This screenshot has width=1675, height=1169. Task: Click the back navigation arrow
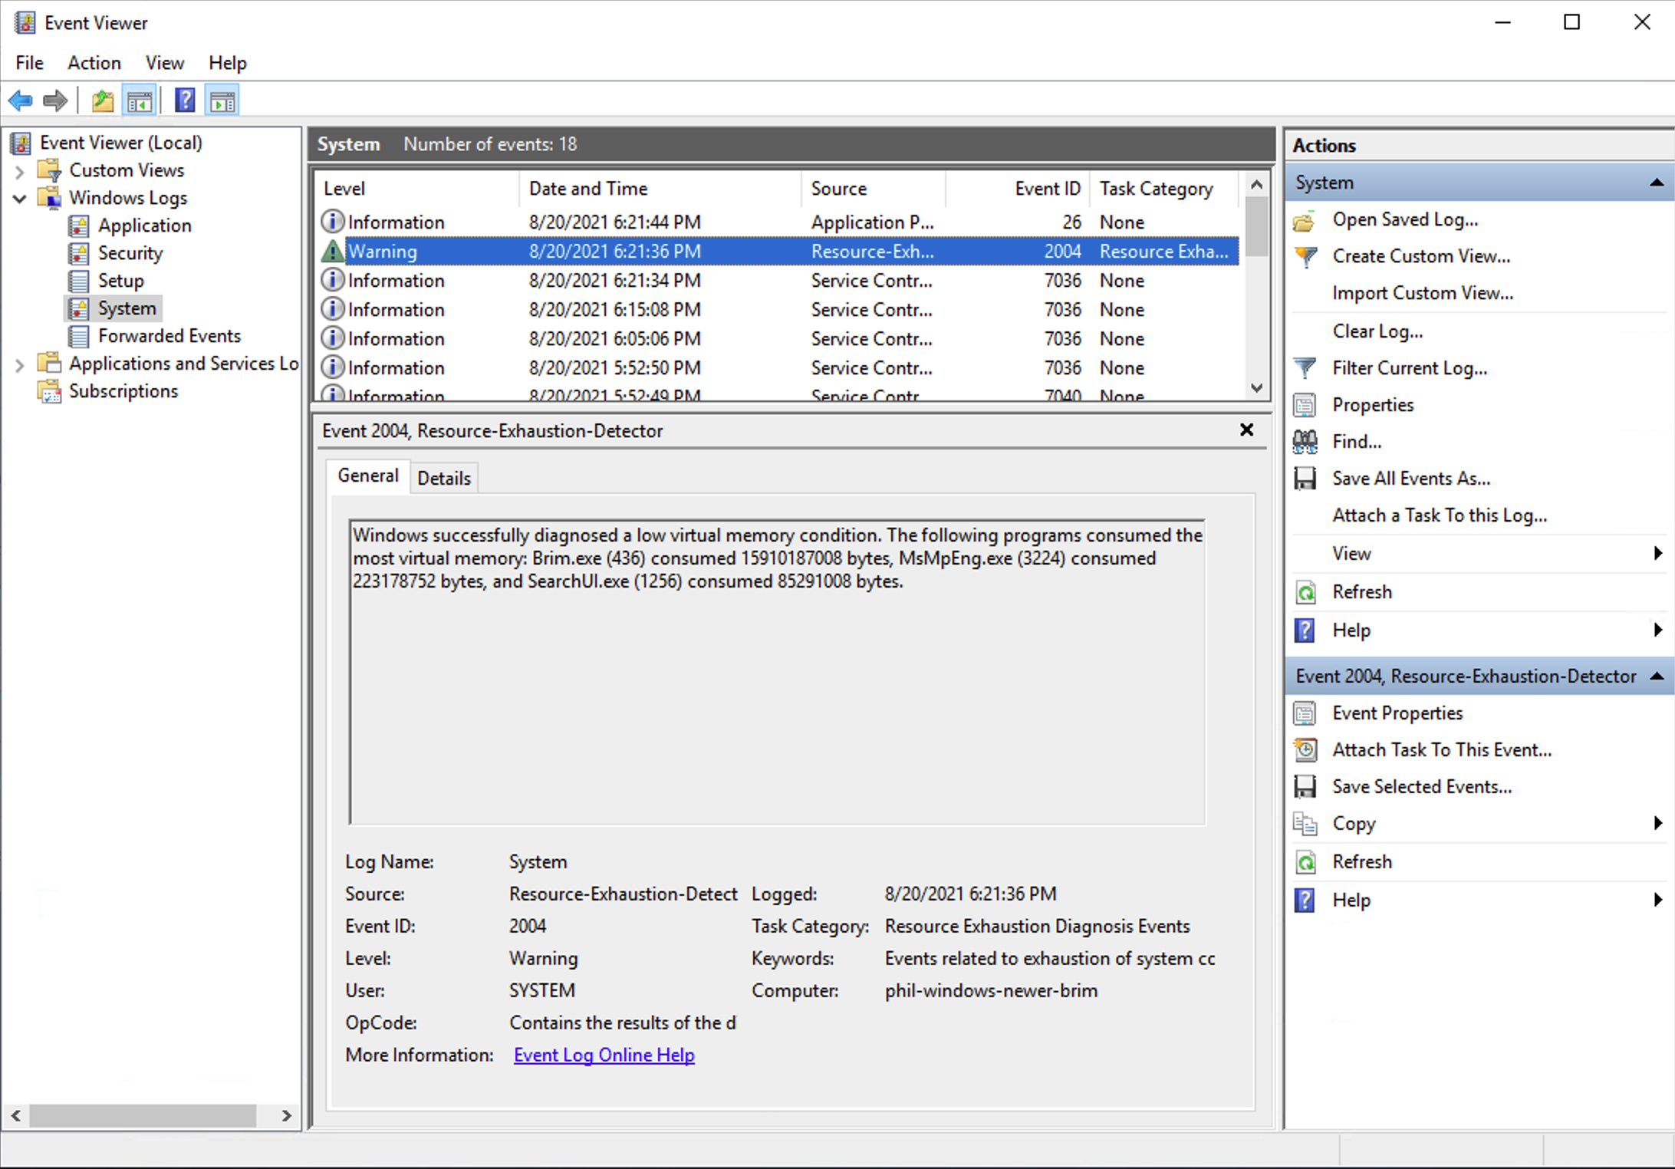(x=20, y=100)
